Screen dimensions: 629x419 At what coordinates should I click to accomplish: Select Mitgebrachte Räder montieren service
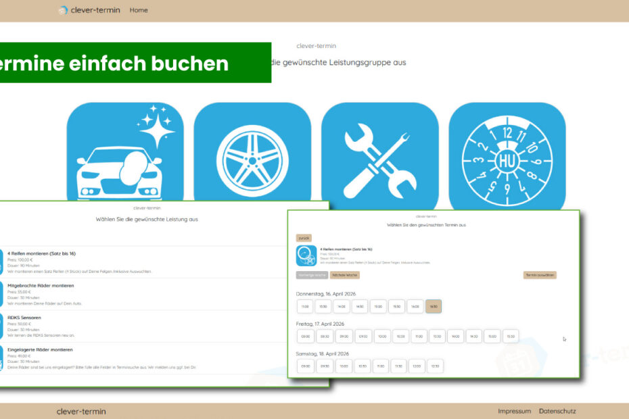(x=45, y=286)
